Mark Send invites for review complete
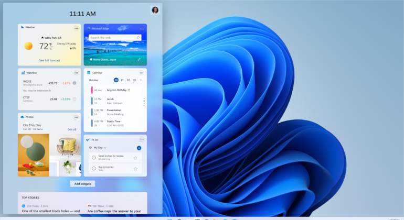Viewport: 404px width, 220px height. [x=94, y=158]
